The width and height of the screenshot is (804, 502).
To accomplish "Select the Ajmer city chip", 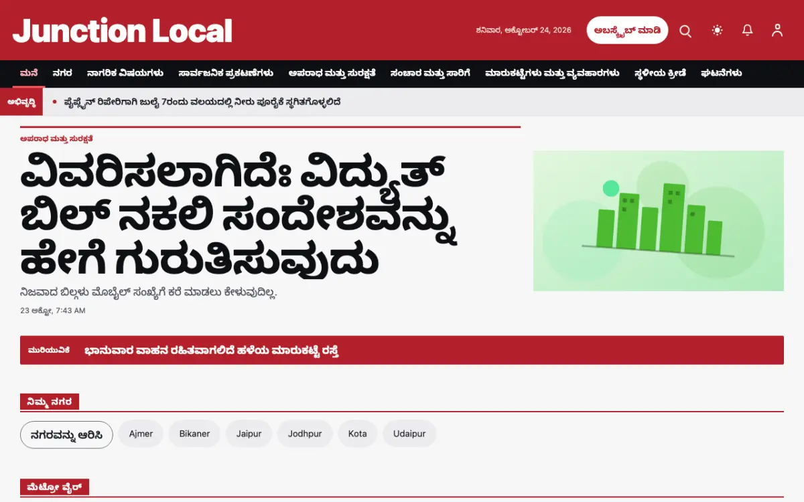I will click(141, 434).
